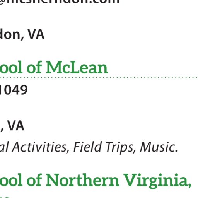
Task: Select the 'don,' city name fragment
Action: click(x=12, y=34)
